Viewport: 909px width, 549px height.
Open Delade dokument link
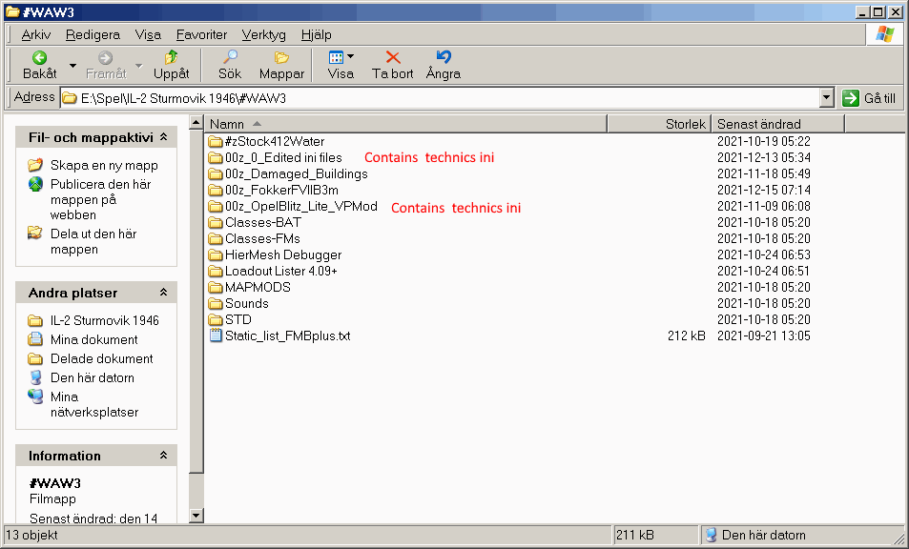[101, 358]
